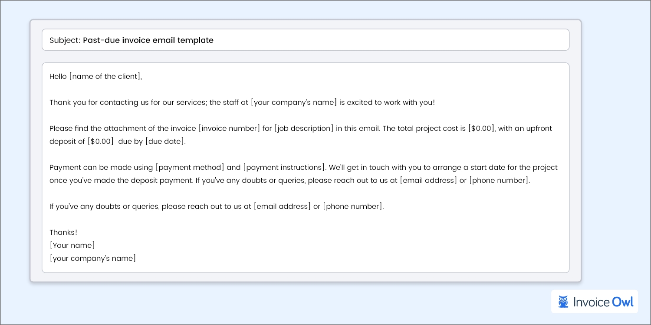Click the upfront deposit [$0.00] amount
The width and height of the screenshot is (651, 325).
coord(101,142)
